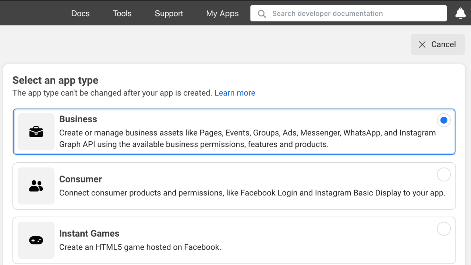Select the Consumer app type card
The width and height of the screenshot is (471, 265).
click(234, 186)
